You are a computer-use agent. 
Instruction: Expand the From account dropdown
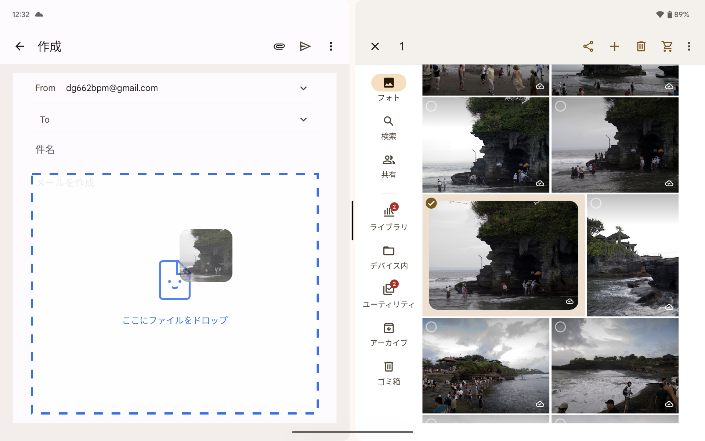tap(303, 88)
